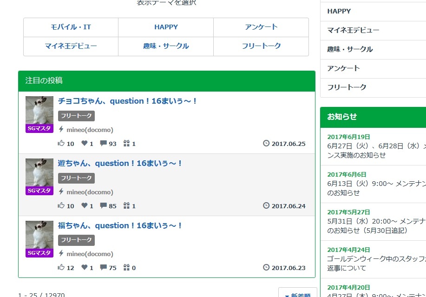
Task: Open post チョコちゃん、question！16まいぅ～！
Action: (x=128, y=101)
